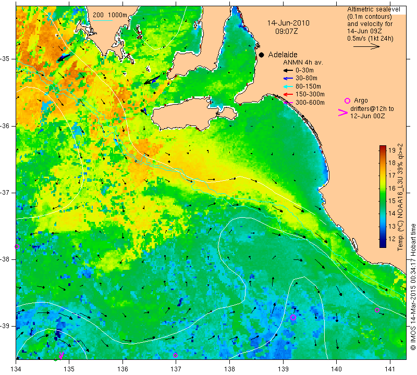Click the 136 longitude axis label
The width and height of the screenshot is (417, 375).
(x=122, y=369)
